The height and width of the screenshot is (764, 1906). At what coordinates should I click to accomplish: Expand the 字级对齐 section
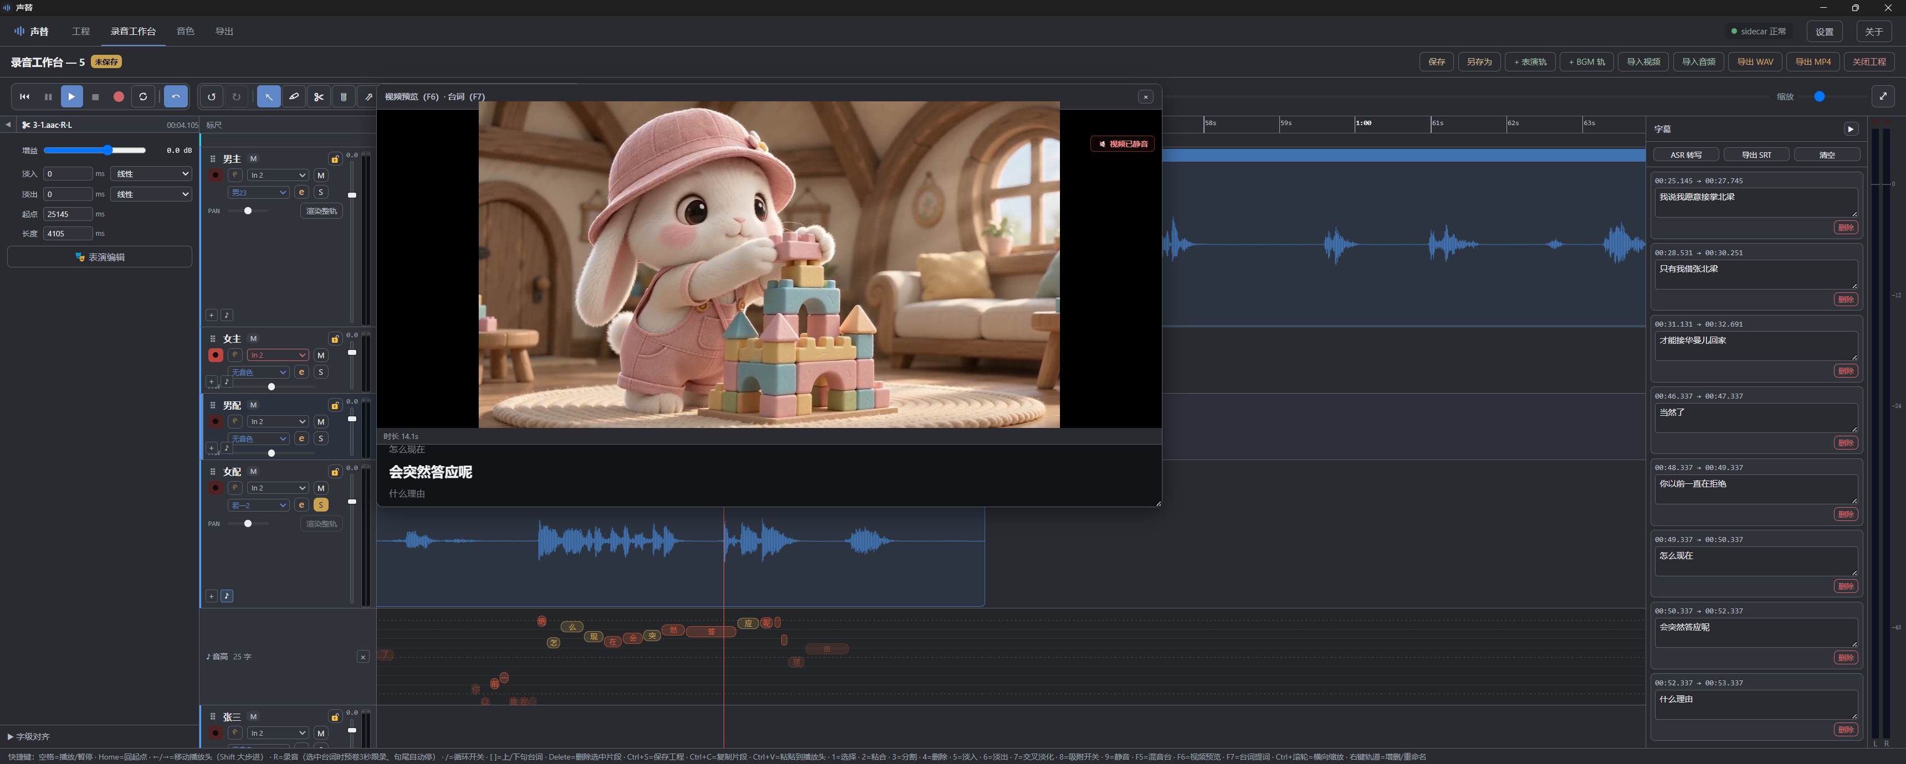pos(29,737)
